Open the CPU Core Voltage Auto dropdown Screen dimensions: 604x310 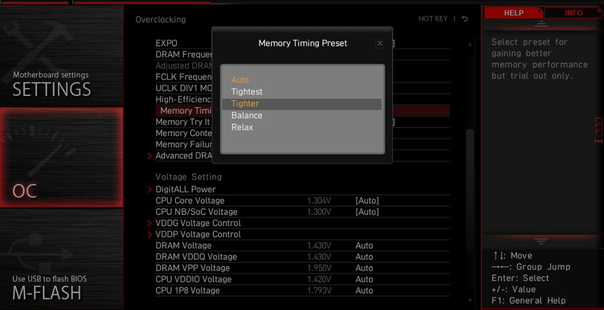coord(367,201)
